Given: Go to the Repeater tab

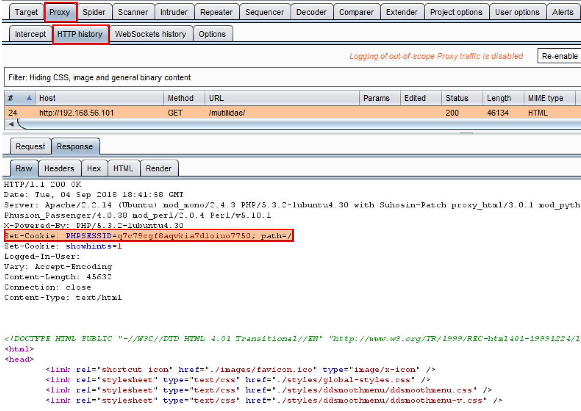Looking at the screenshot, I should 216,12.
